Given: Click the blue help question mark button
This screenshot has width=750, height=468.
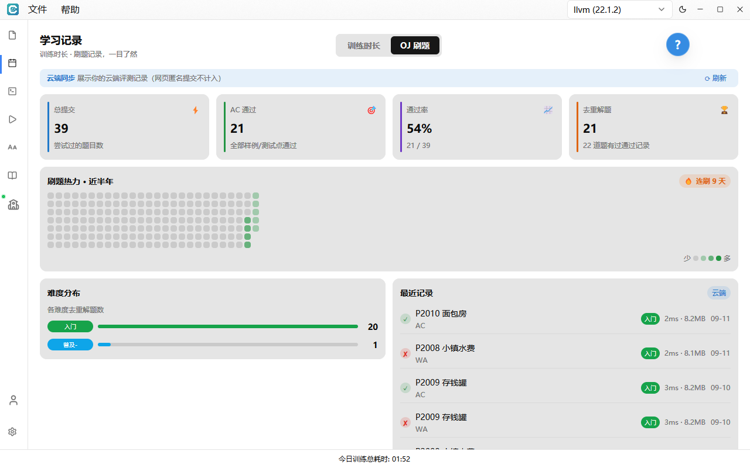Looking at the screenshot, I should pyautogui.click(x=677, y=44).
